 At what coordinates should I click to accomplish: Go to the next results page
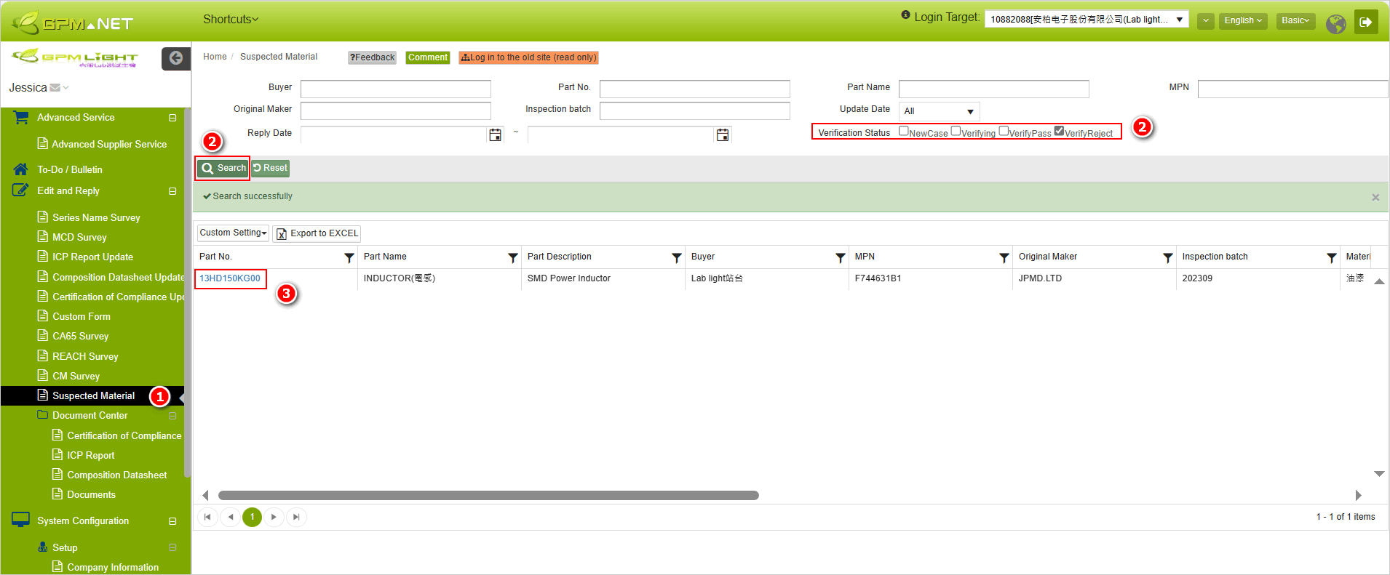tap(274, 517)
